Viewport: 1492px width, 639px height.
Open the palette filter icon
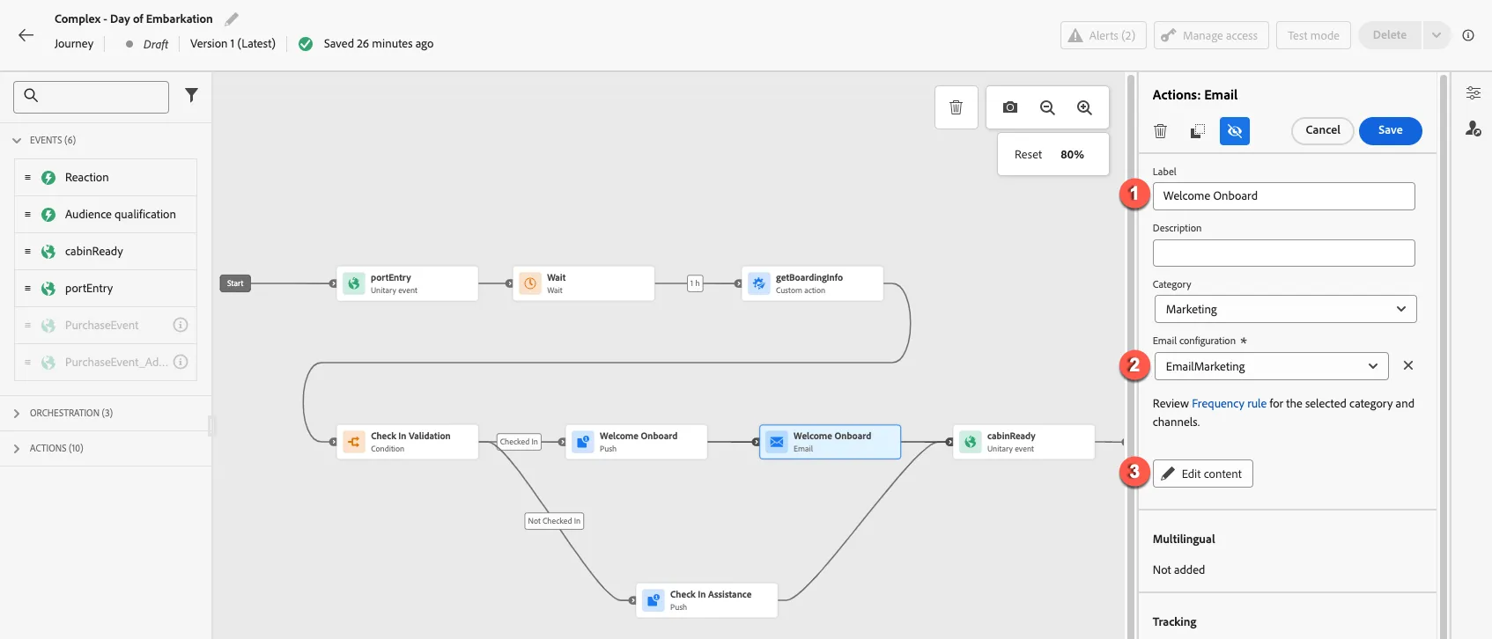(191, 95)
